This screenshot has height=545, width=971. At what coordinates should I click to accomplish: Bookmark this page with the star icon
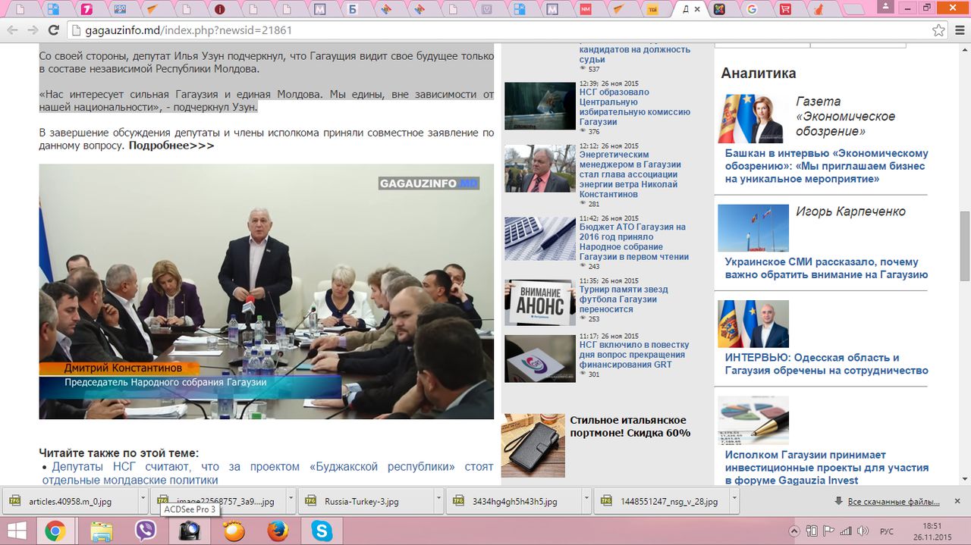coord(938,30)
